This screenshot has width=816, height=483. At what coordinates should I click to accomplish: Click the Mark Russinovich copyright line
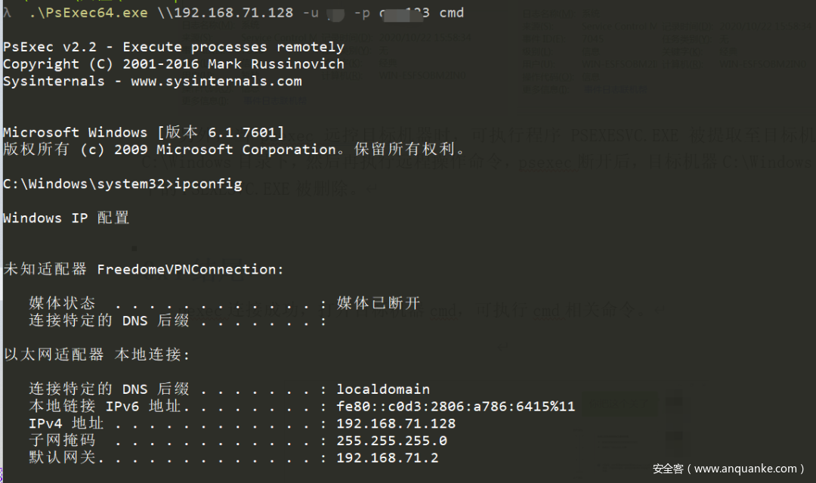pyautogui.click(x=173, y=64)
